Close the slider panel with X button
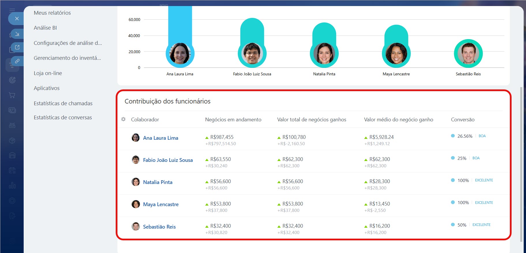Screen dimensions: 526x253 [x=17, y=19]
